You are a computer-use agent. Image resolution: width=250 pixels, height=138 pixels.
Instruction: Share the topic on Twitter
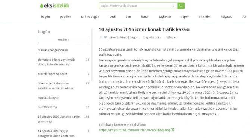105,37
